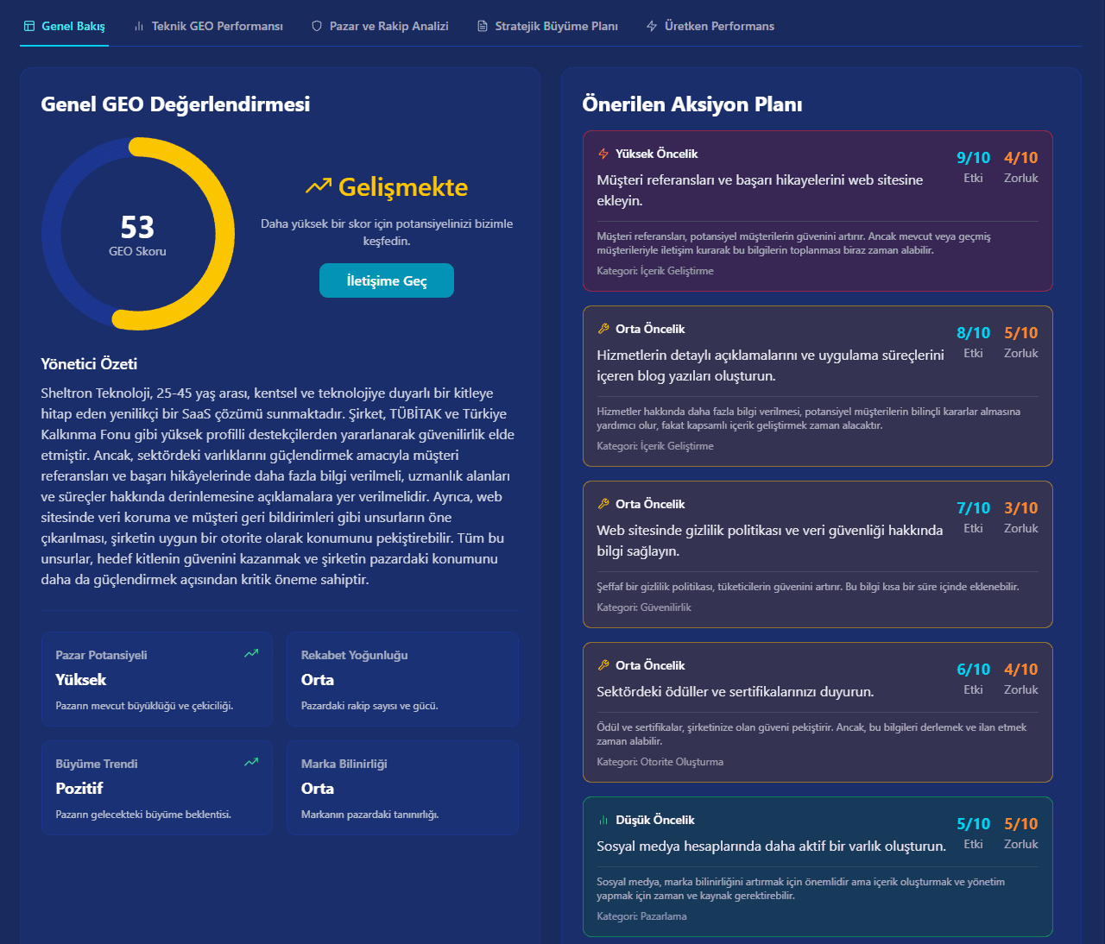1105x944 pixels.
Task: Click the trend icon in Büyüme Trendi card
Action: (251, 762)
